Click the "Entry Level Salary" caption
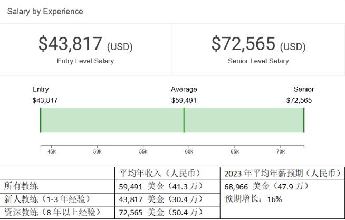The height and width of the screenshot is (220, 345). [x=85, y=61]
